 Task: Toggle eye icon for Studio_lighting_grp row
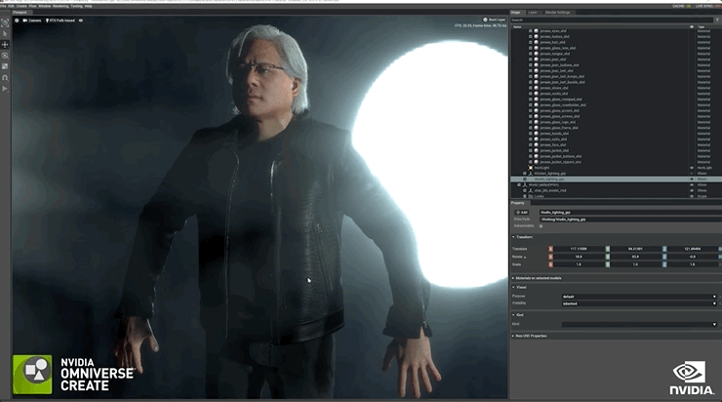click(x=692, y=180)
